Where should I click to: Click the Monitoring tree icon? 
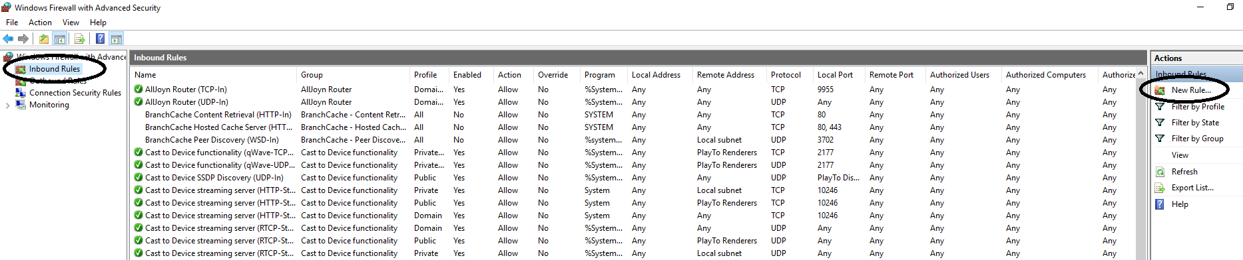pos(21,105)
